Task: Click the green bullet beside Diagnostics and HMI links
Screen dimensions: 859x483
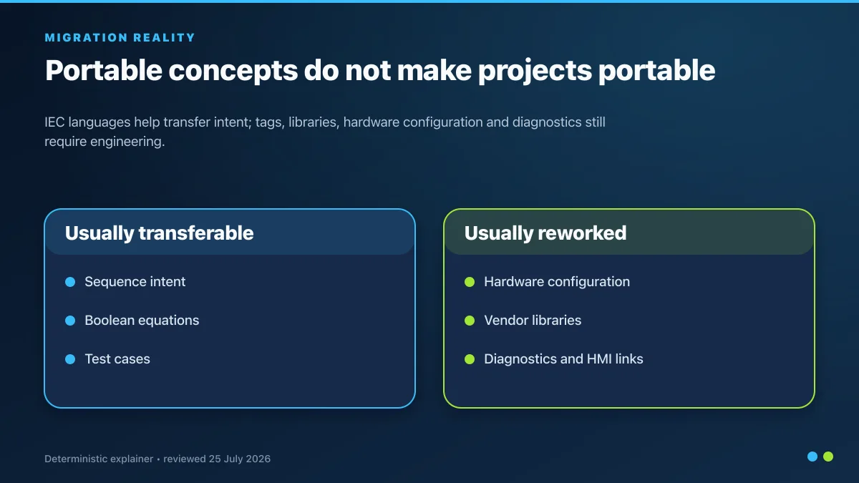Action: pyautogui.click(x=470, y=359)
